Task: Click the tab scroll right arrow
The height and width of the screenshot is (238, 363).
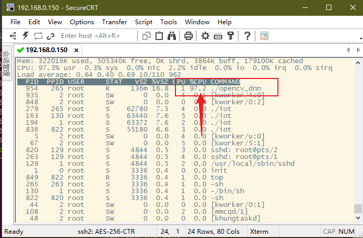Action: [358, 49]
